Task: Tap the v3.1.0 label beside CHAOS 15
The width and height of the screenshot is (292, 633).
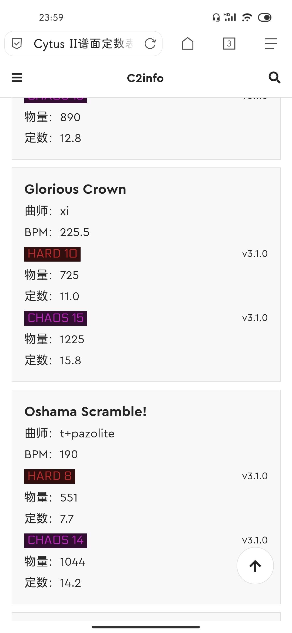Action: tap(255, 318)
